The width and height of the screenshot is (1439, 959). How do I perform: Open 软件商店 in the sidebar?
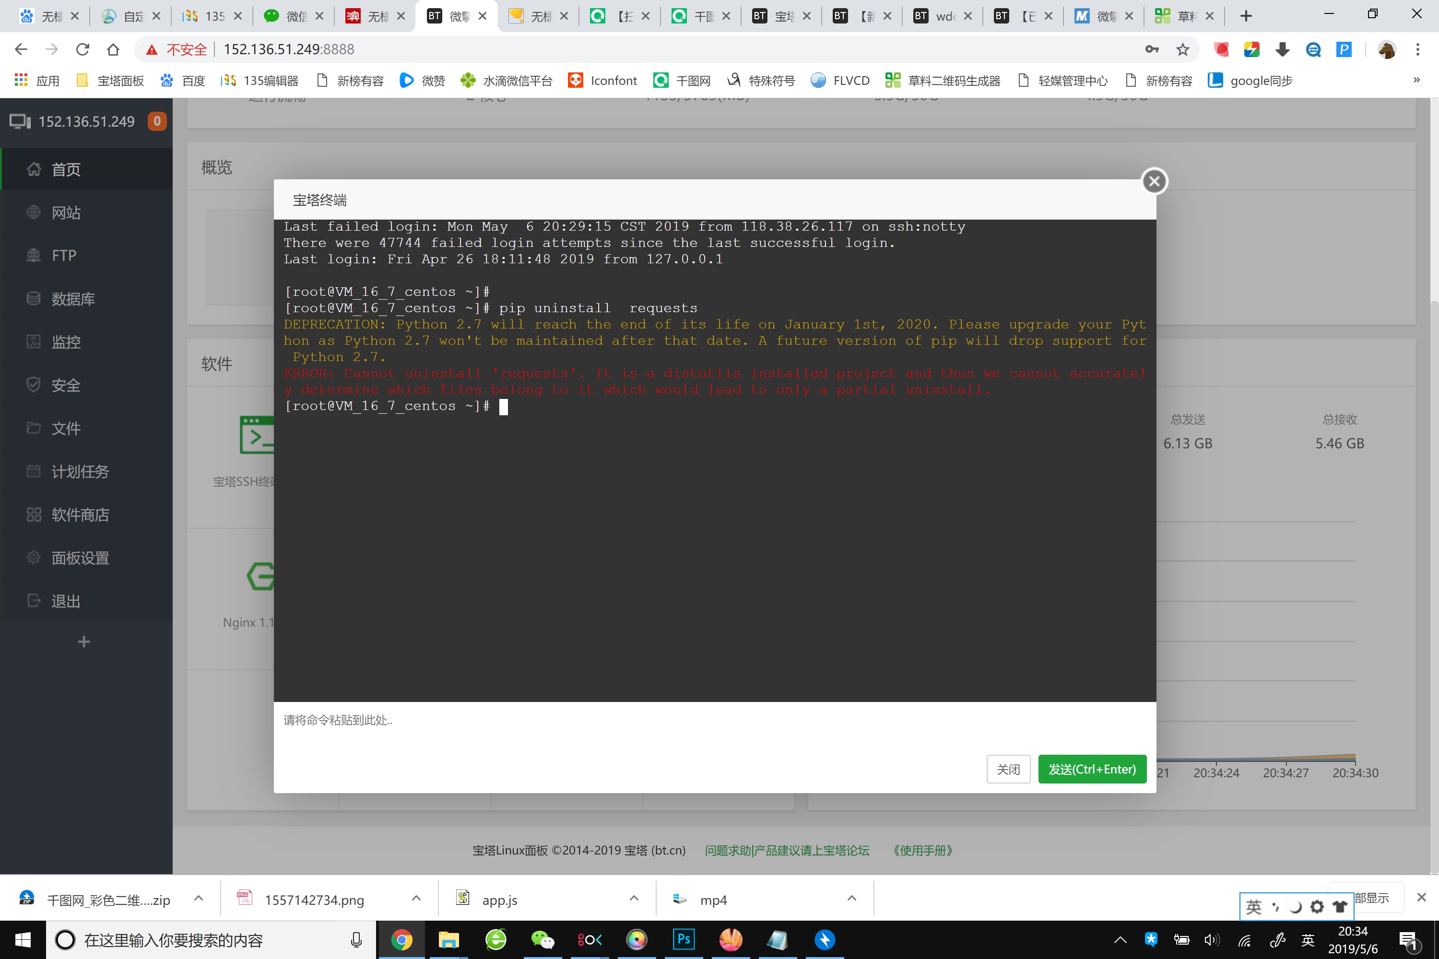click(x=86, y=515)
